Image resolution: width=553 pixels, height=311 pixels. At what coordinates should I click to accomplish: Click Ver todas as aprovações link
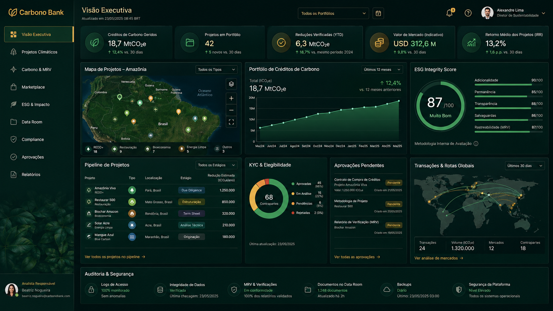click(x=357, y=257)
